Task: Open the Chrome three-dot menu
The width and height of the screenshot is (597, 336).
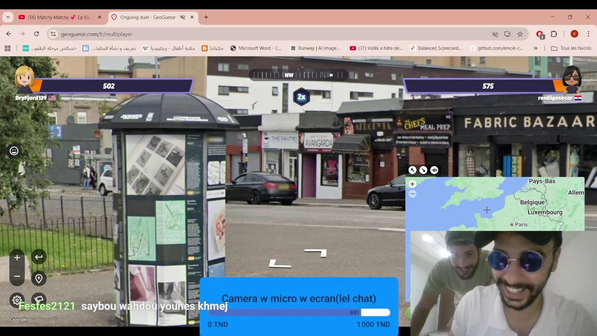Action: pyautogui.click(x=589, y=34)
